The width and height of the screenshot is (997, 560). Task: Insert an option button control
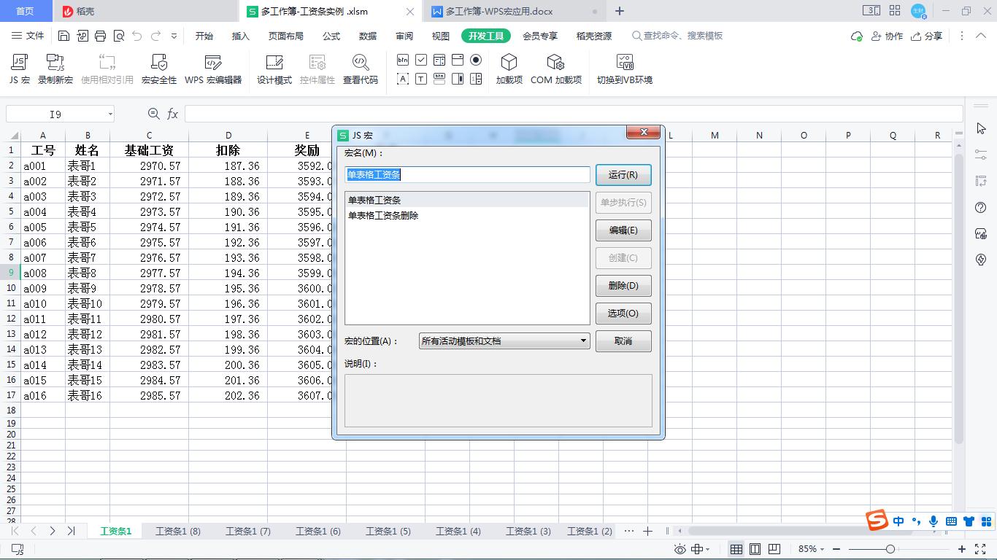point(476,60)
